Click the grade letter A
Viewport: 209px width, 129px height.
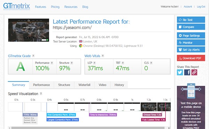pyautogui.click(x=21, y=67)
